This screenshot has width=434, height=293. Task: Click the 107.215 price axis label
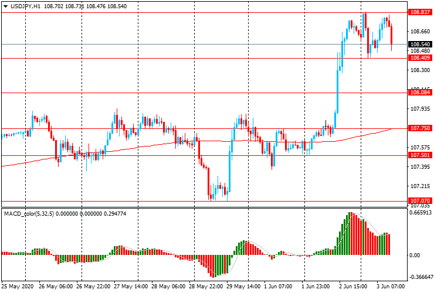(x=420, y=186)
